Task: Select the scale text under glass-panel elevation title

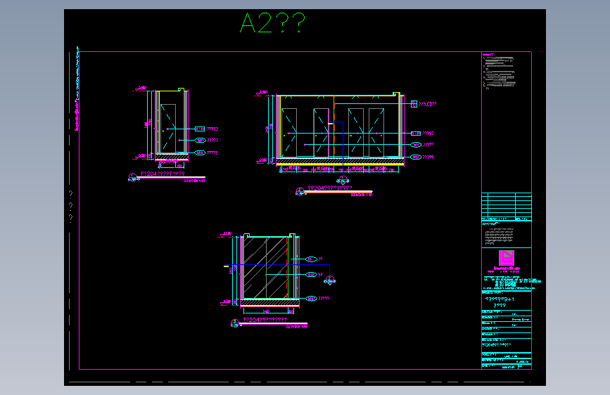Action: tap(297, 327)
